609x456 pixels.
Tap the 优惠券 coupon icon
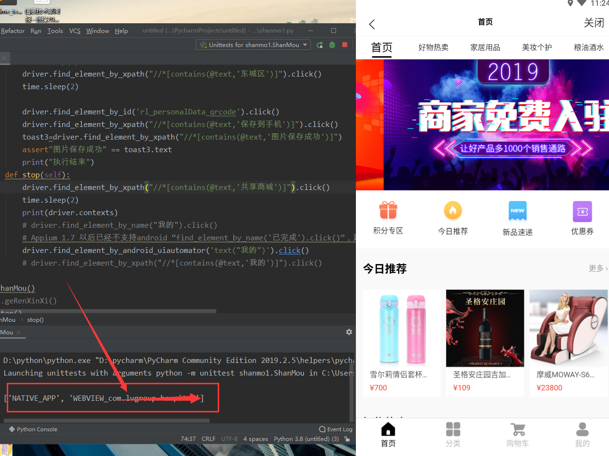582,211
